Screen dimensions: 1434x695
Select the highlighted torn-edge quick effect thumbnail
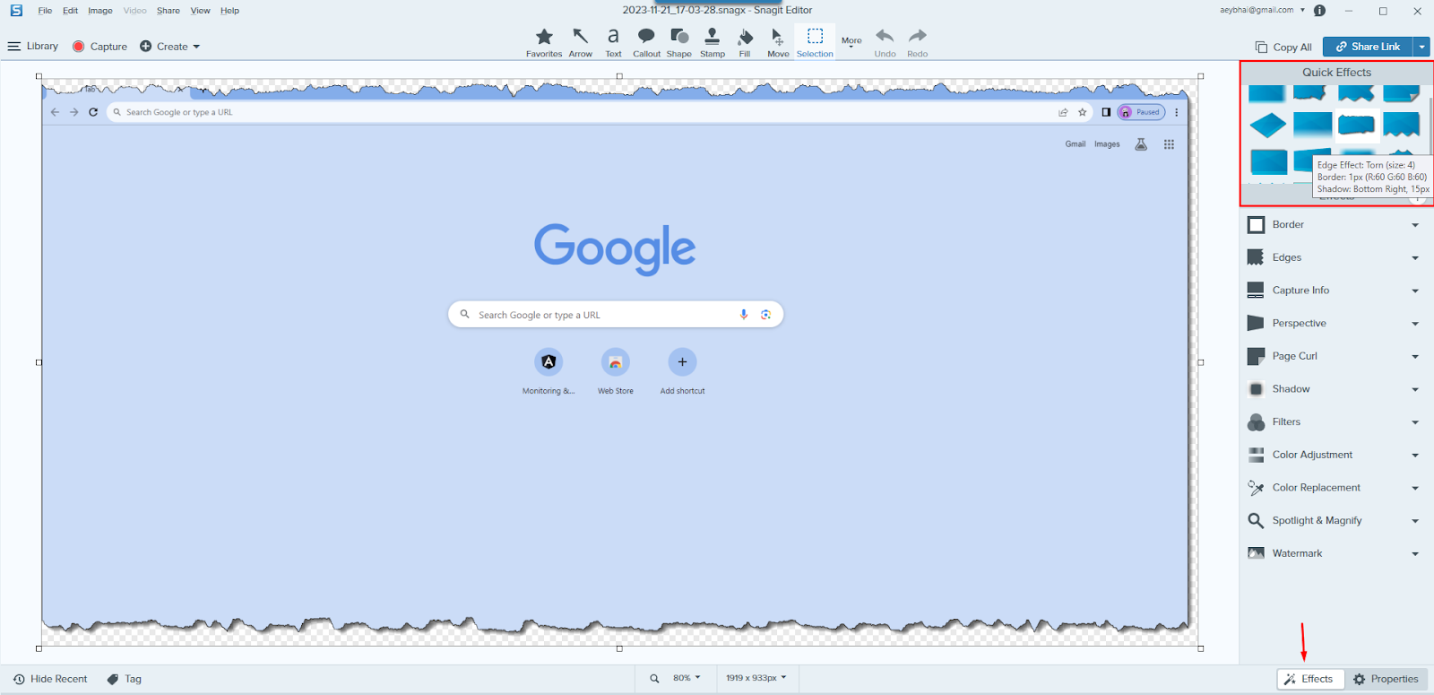pos(1357,126)
